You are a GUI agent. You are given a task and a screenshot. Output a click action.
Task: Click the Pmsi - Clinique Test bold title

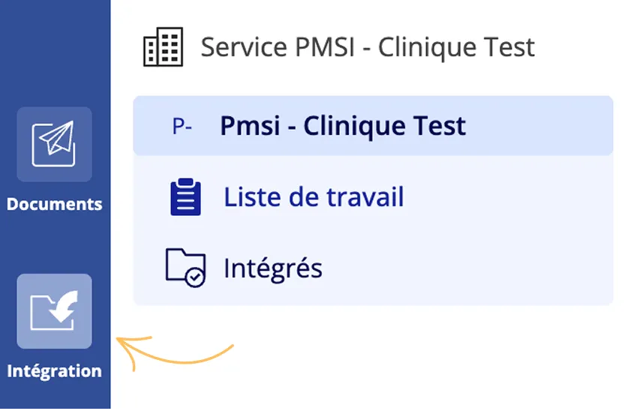[x=343, y=126]
